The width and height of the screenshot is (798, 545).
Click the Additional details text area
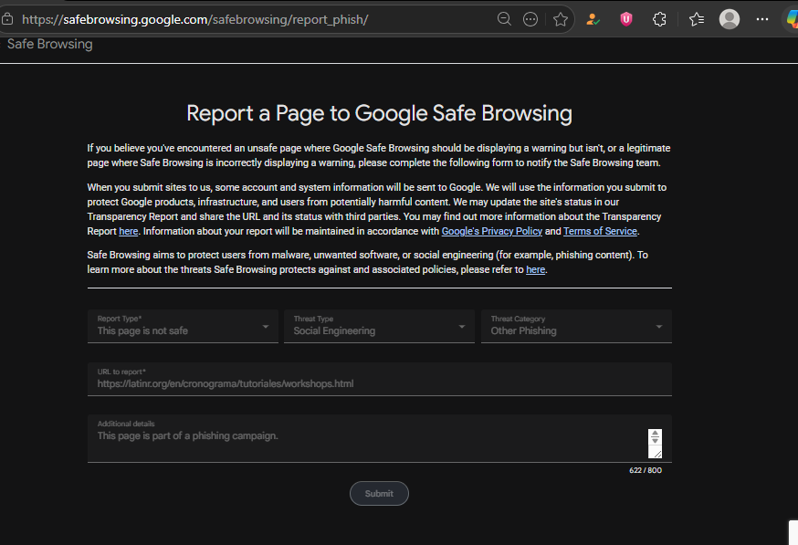point(380,438)
